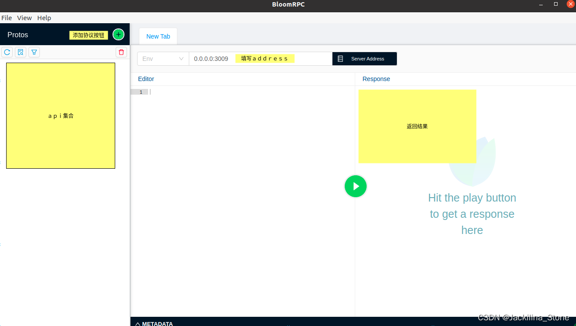Click the server address input showing 0.0.0.0:3009
Screen dimensions: 576x326
tap(261, 59)
